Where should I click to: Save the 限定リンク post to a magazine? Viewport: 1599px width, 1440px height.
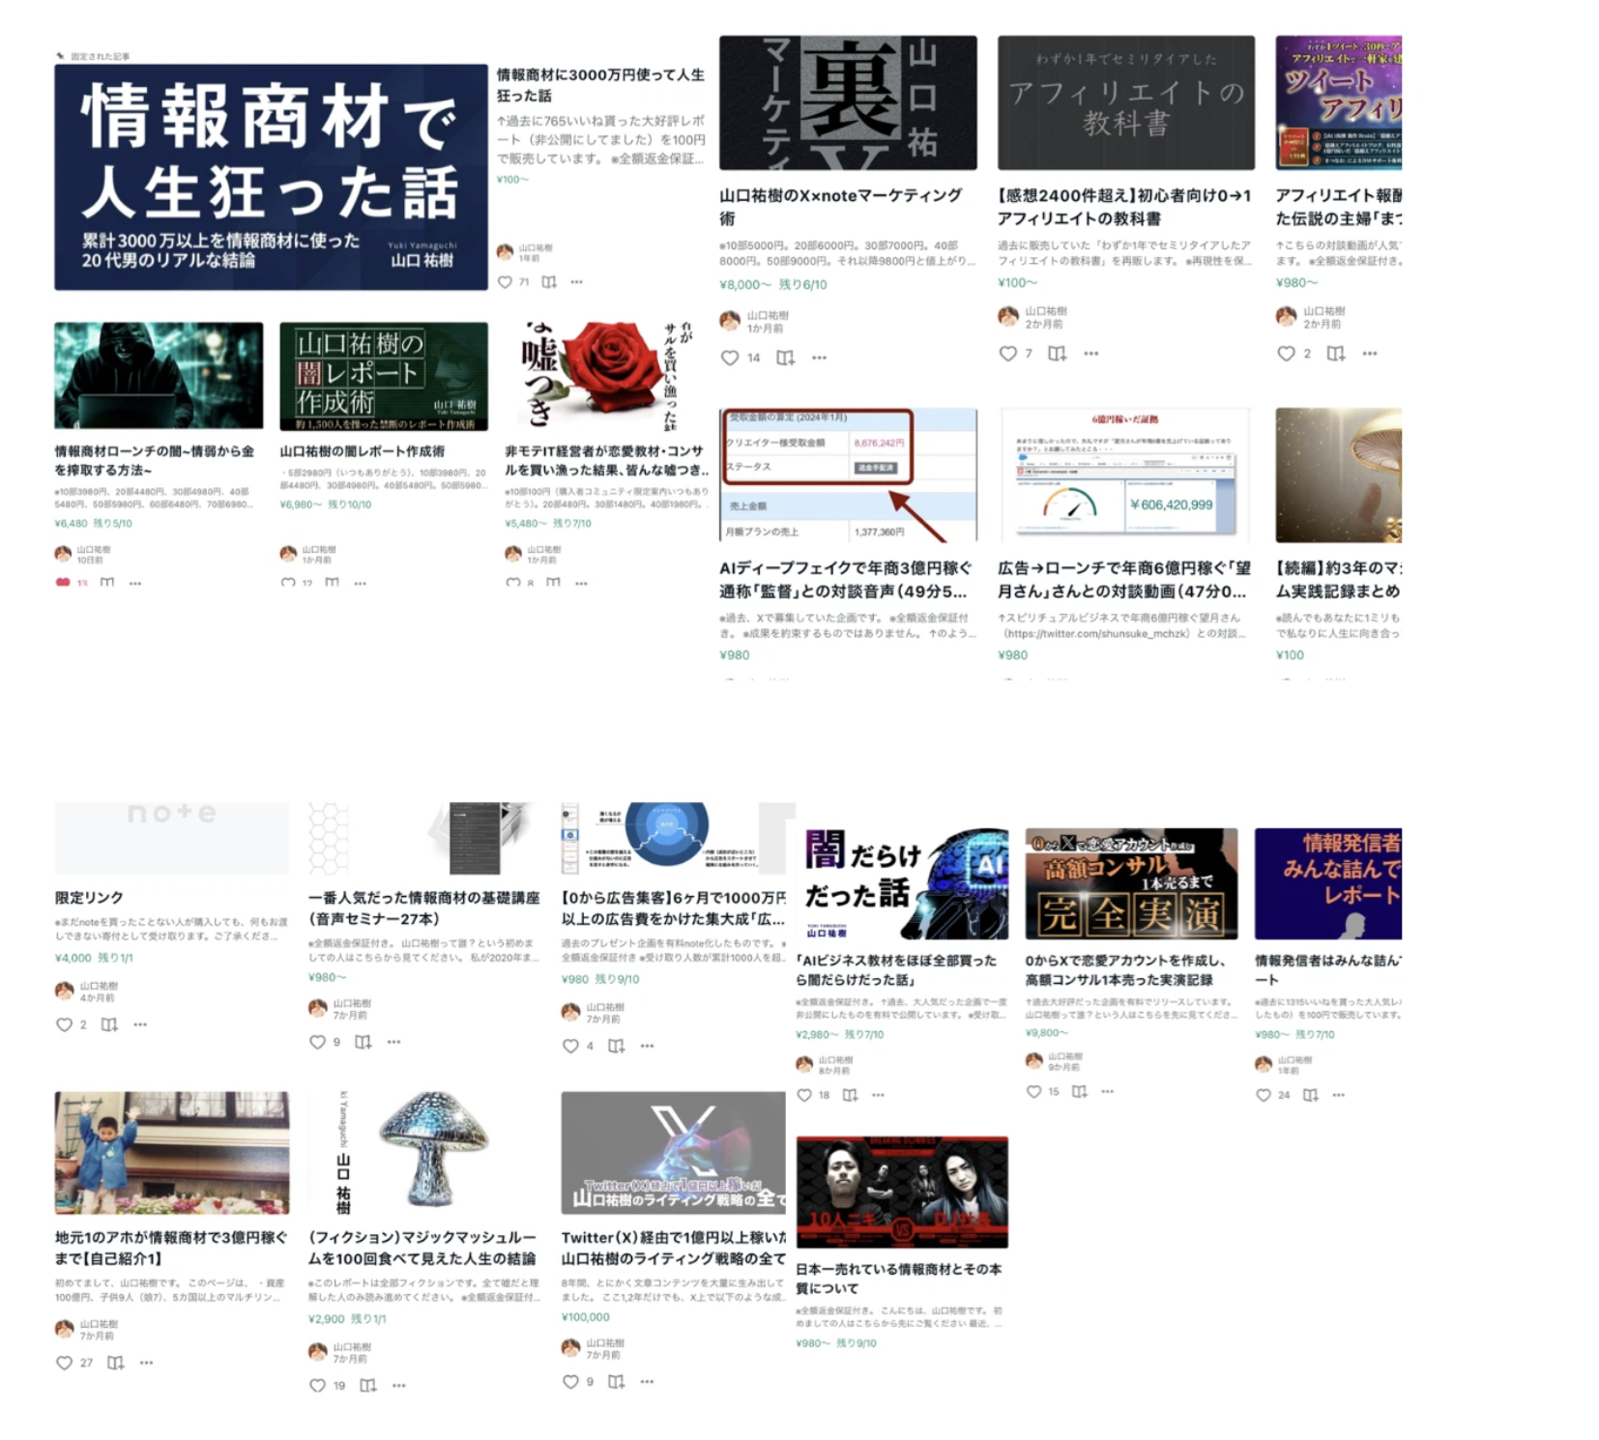pyautogui.click(x=109, y=1024)
